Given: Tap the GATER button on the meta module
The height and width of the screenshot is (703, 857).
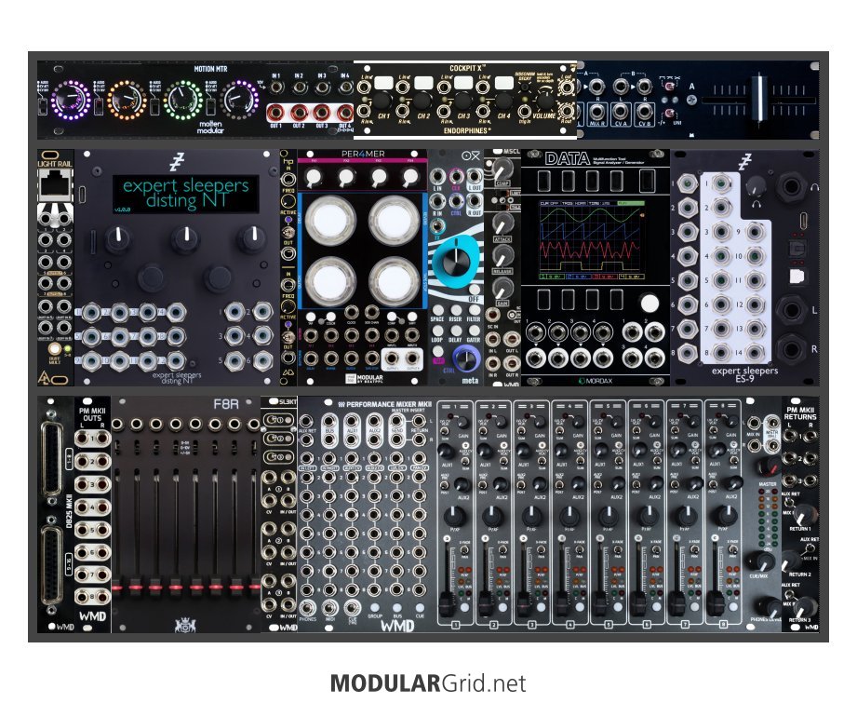Looking at the screenshot, I should point(474,331).
